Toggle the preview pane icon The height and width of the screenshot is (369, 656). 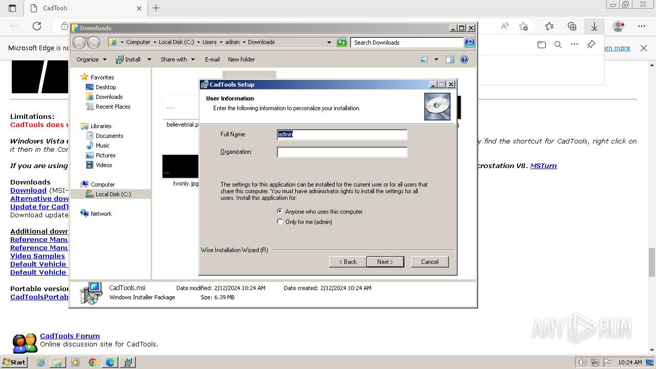pyautogui.click(x=450, y=59)
